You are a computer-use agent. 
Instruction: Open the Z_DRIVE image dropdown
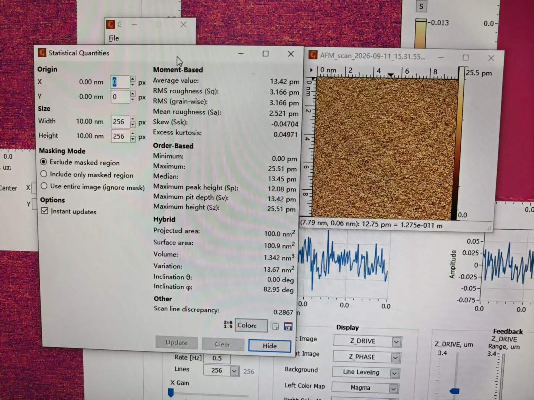tap(368, 341)
